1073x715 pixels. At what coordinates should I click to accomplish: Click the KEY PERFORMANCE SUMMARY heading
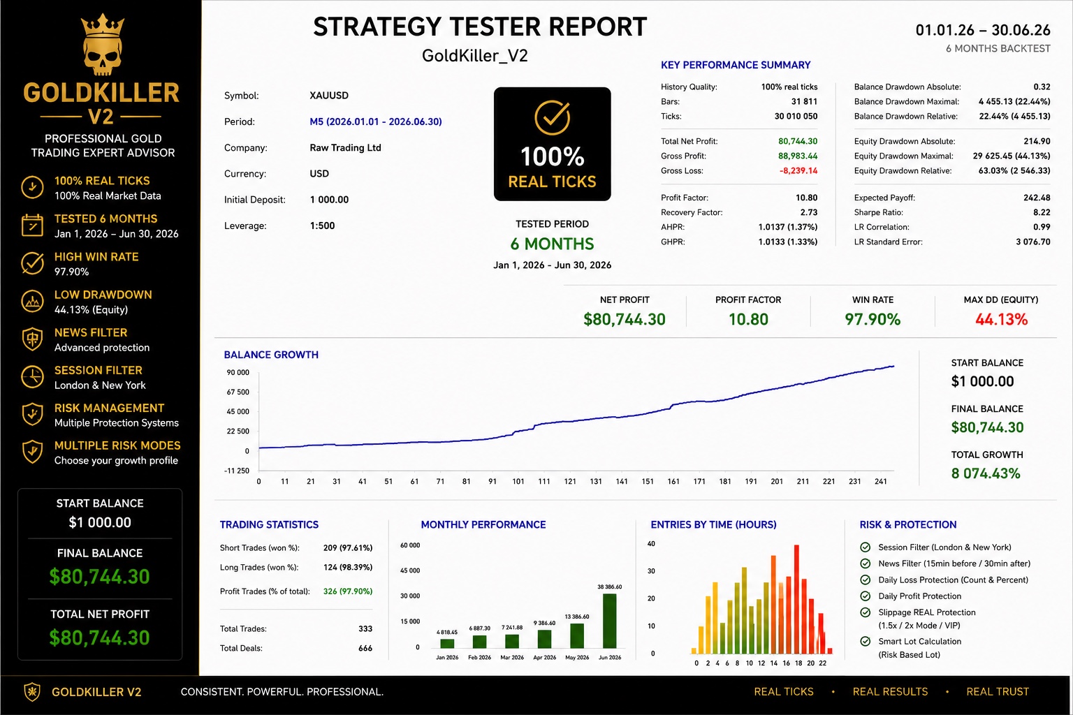point(736,65)
